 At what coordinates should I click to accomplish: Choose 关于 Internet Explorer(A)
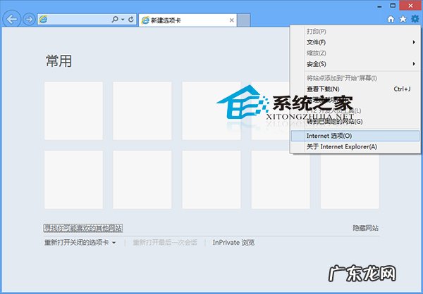click(x=355, y=147)
